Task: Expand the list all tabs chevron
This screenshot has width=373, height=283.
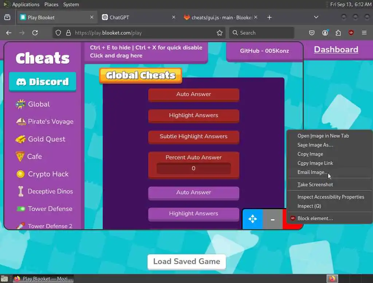Action: pyautogui.click(x=316, y=17)
